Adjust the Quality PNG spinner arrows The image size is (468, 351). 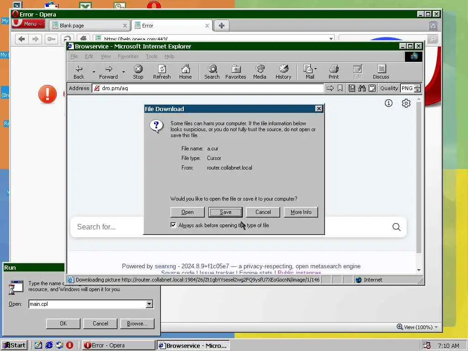pyautogui.click(x=418, y=88)
